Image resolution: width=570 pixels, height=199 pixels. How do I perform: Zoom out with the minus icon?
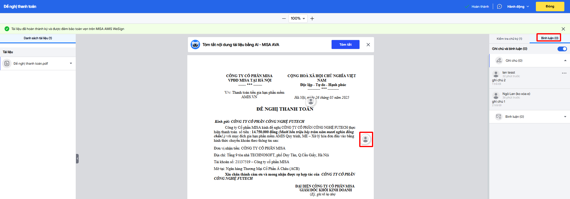[284, 18]
